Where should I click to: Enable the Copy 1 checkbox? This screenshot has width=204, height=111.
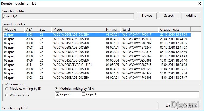(83, 95)
